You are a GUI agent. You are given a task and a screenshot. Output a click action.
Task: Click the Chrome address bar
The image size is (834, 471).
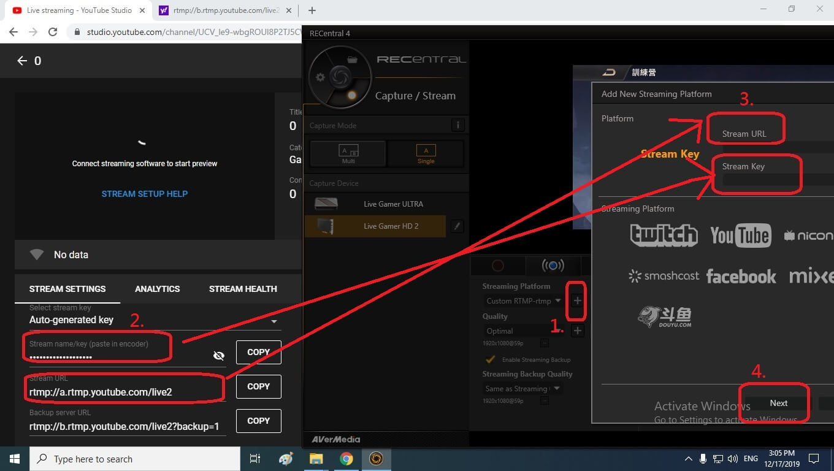click(x=184, y=32)
